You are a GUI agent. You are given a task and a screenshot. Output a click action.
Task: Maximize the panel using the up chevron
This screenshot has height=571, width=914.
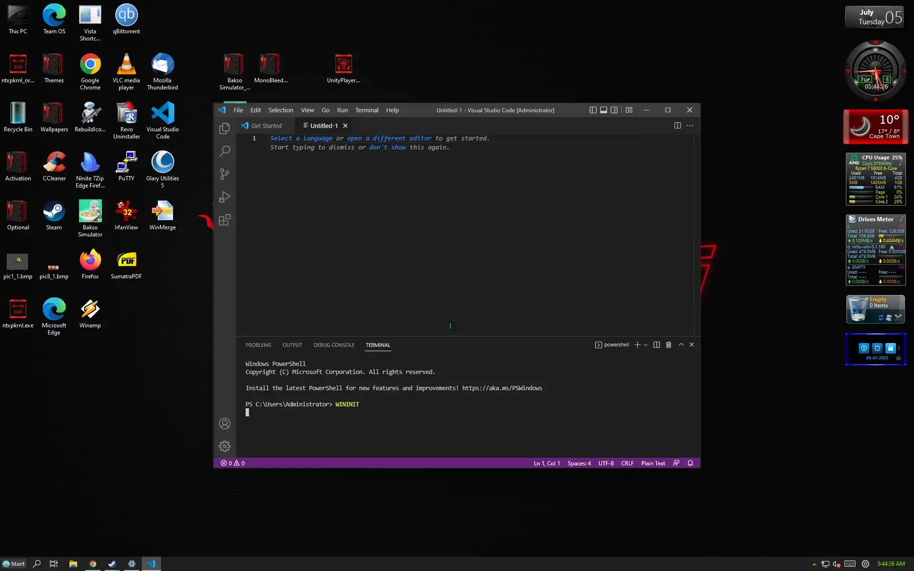point(681,345)
